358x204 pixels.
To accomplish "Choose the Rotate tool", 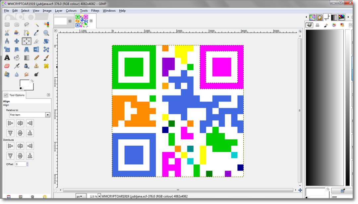I will tap(46, 41).
